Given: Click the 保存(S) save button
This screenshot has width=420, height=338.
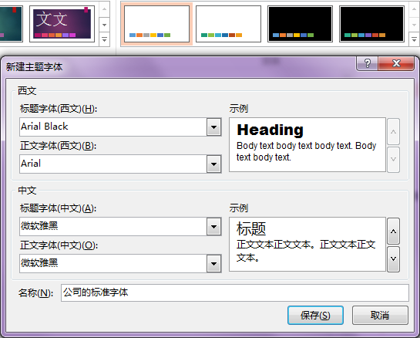Looking at the screenshot, I should click(315, 315).
